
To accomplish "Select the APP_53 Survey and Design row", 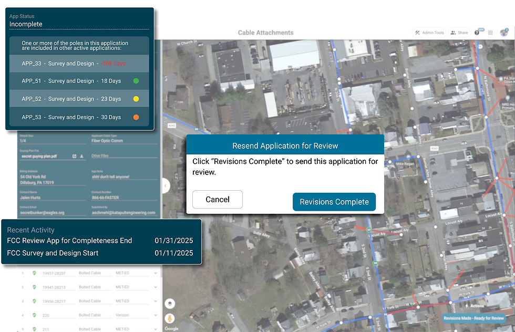I will (x=79, y=117).
